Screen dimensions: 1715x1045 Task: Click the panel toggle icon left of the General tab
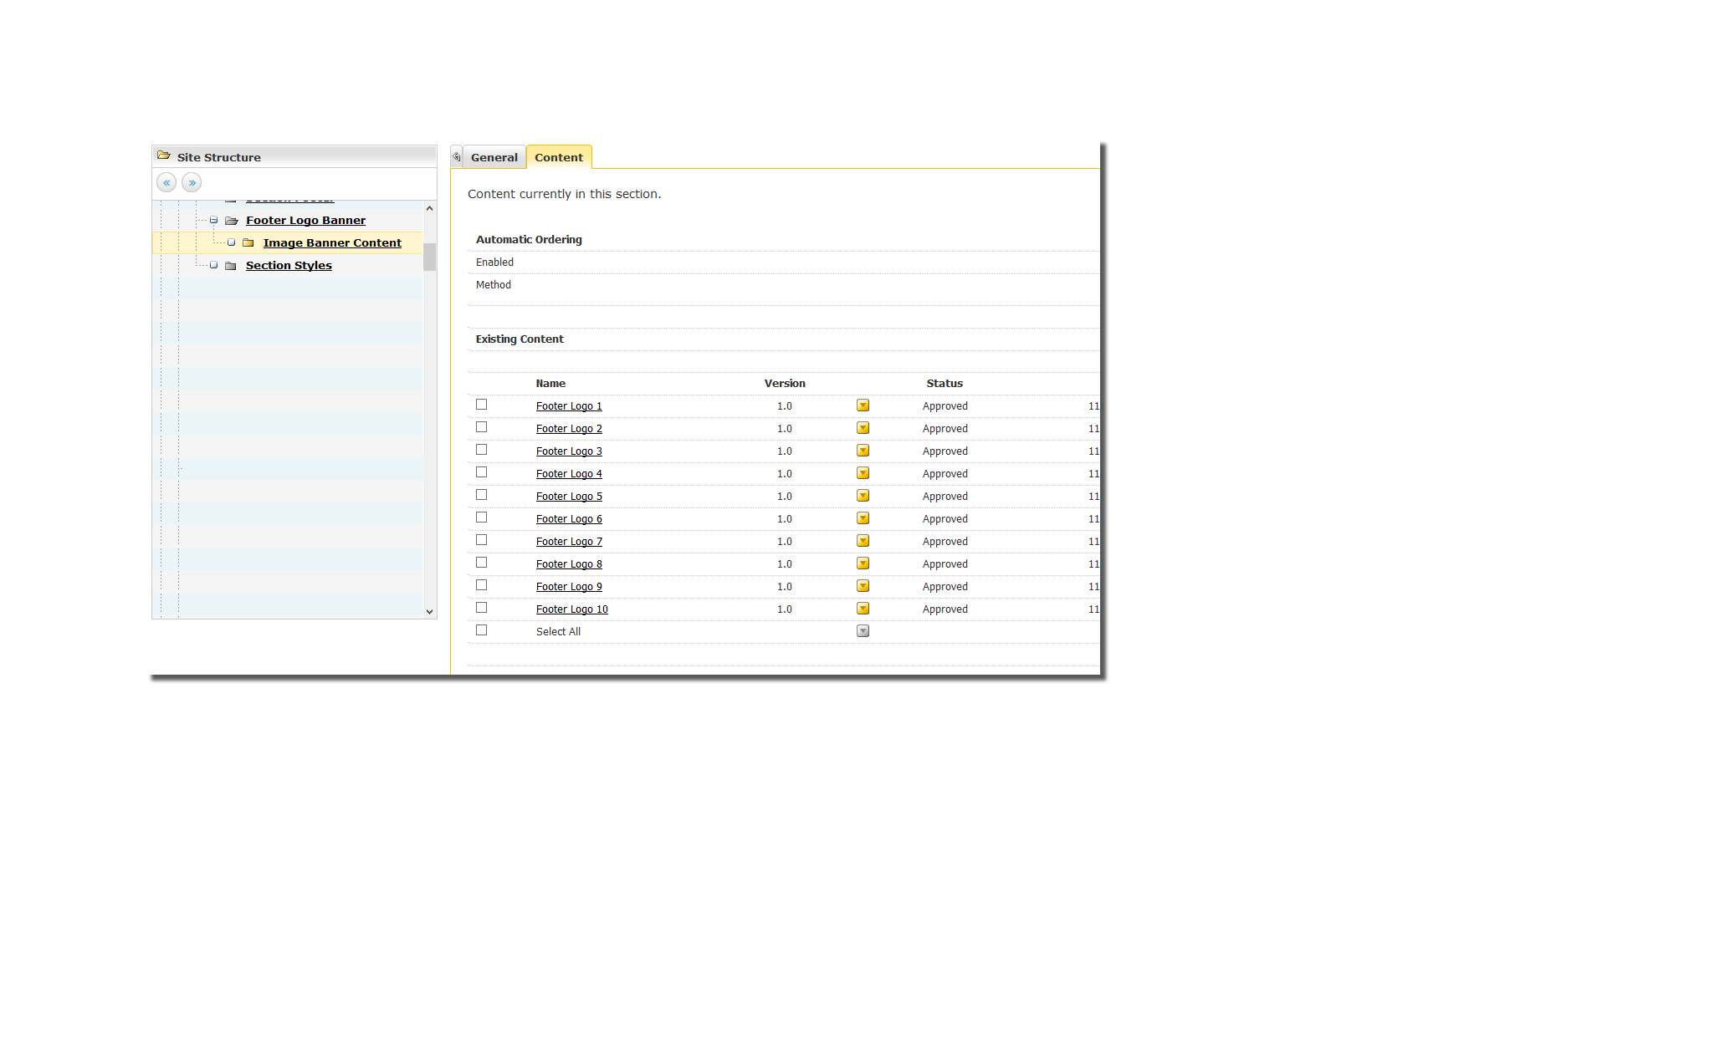(456, 156)
